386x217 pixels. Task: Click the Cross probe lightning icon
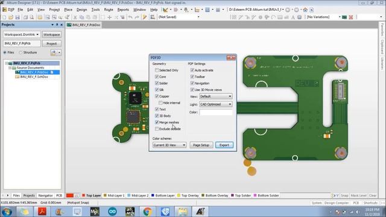[145, 17]
